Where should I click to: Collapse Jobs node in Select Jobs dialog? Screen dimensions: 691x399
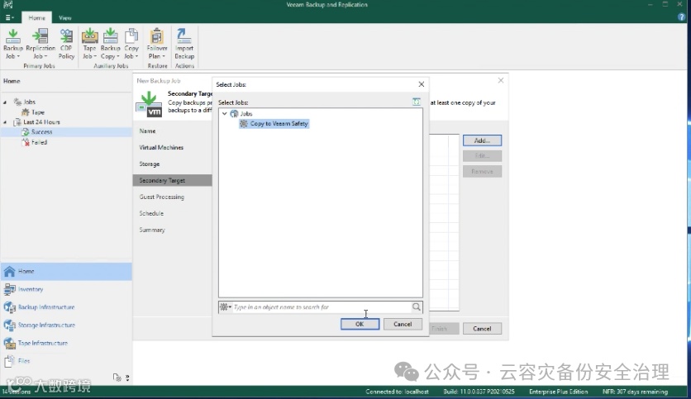tap(225, 114)
